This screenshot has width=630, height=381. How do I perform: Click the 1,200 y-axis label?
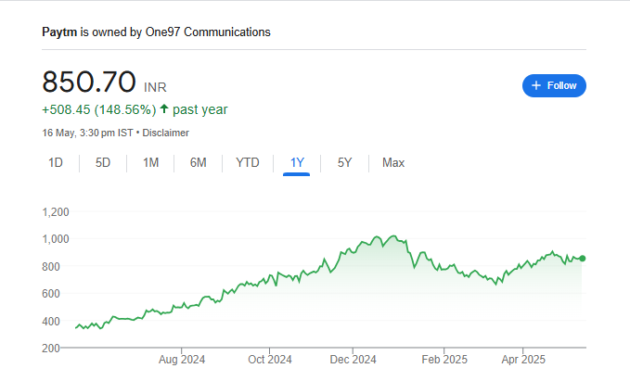pos(56,212)
